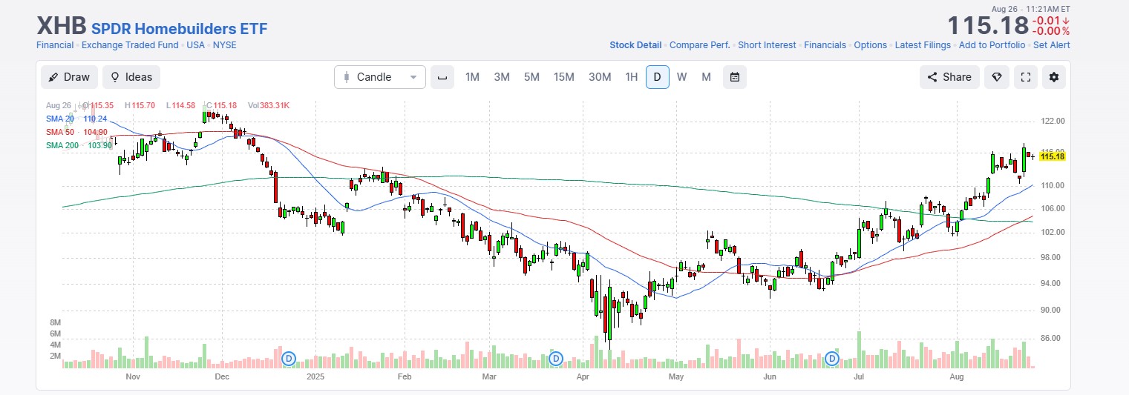Select the daily D timeframe
Viewport: 1129px width, 395px height.
click(658, 77)
